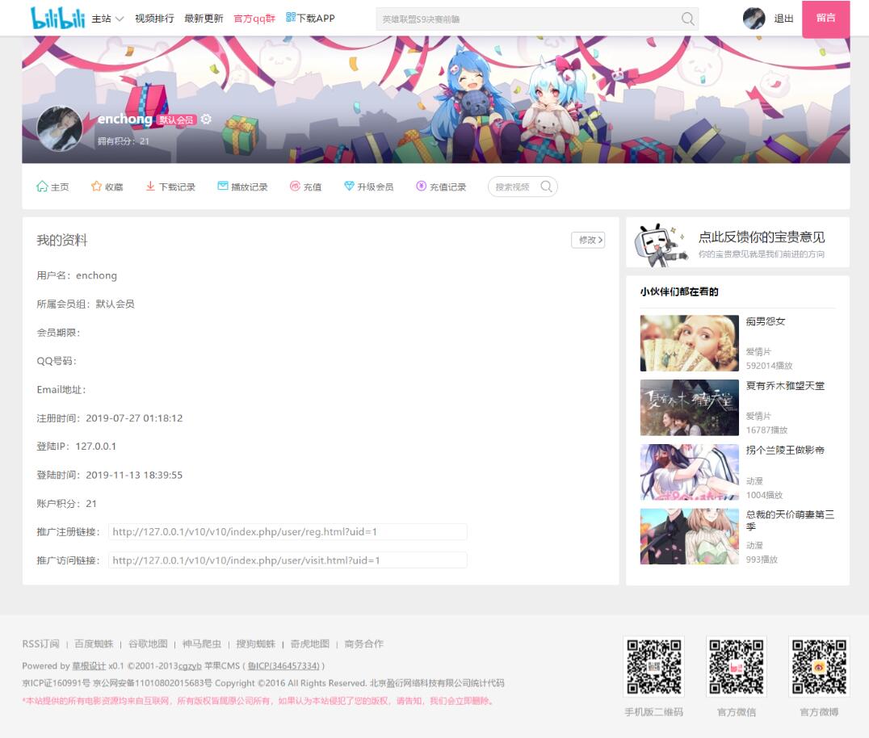Open the 总裁的天价萌妻第三季 title link
The height and width of the screenshot is (738, 869).
790,520
